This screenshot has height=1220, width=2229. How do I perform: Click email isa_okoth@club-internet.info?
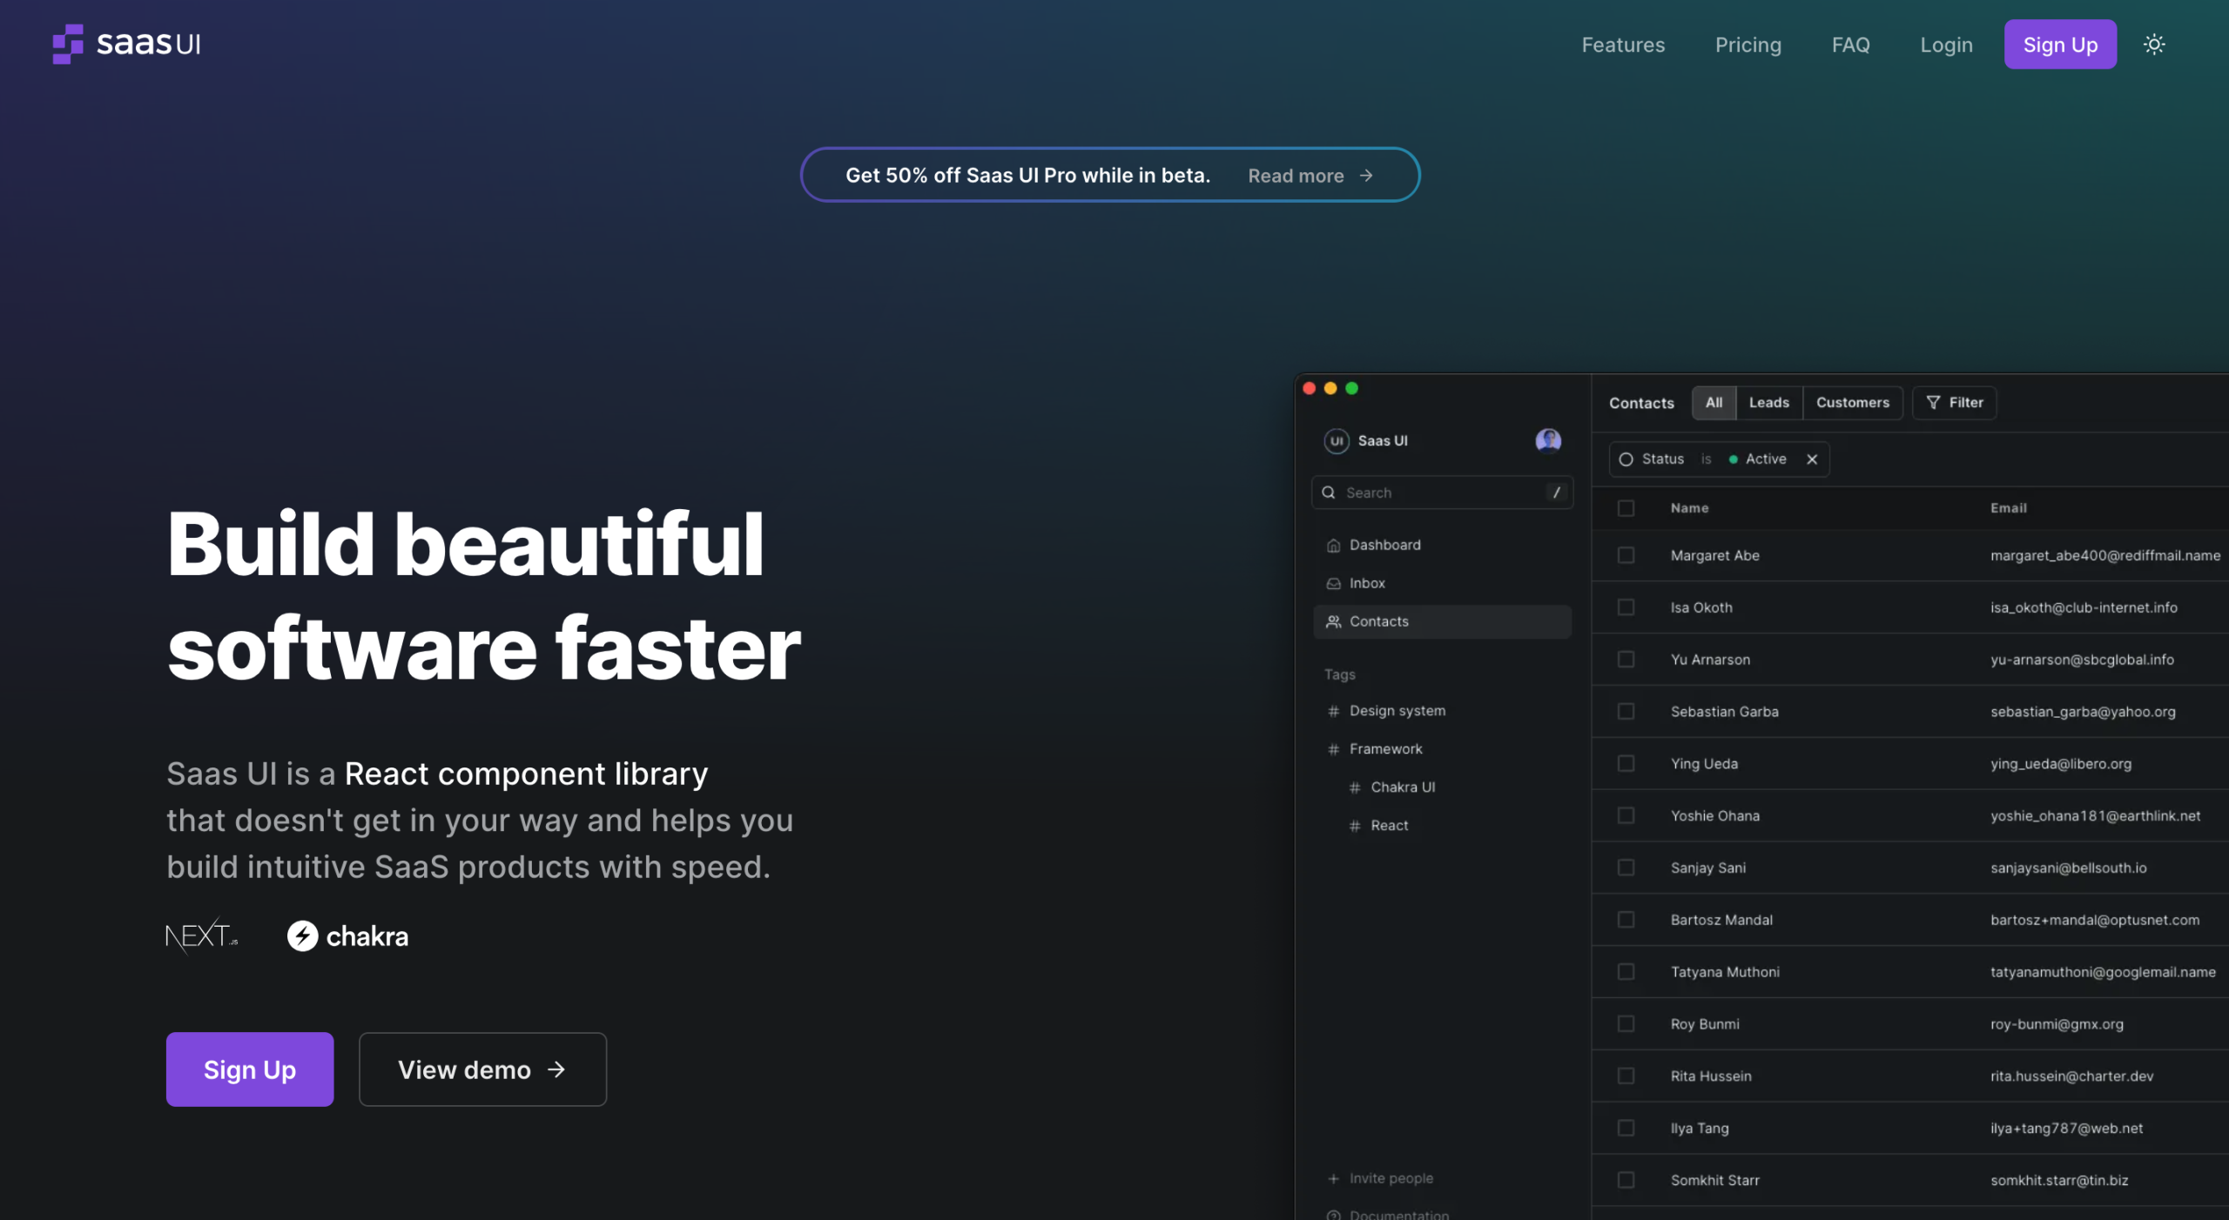[x=2084, y=607]
